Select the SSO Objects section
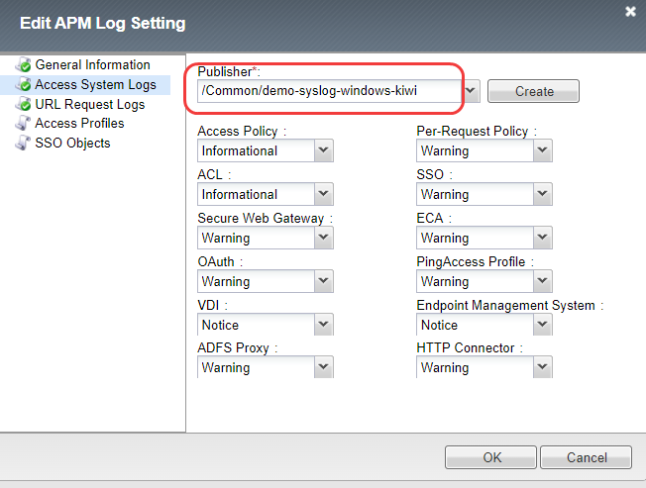 [x=72, y=144]
